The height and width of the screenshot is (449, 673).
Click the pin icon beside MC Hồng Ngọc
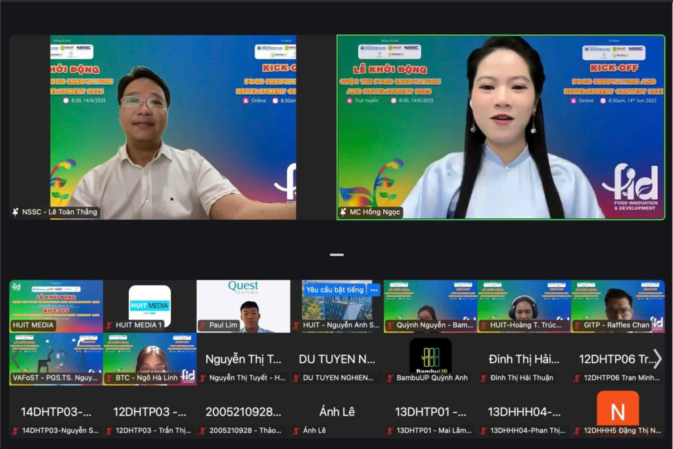(x=343, y=212)
